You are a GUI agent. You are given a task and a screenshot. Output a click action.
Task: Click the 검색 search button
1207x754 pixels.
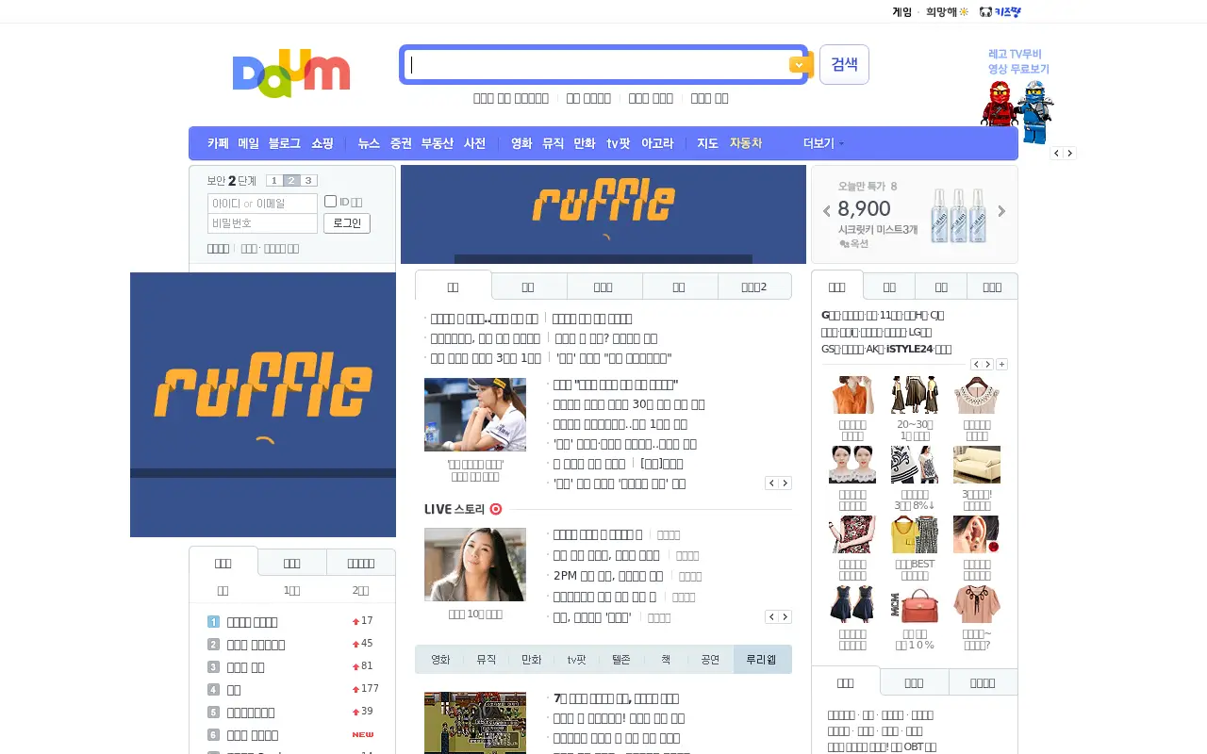(x=844, y=64)
